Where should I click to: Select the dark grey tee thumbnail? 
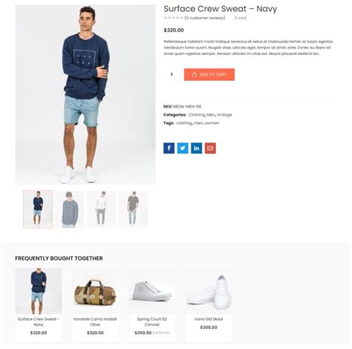(133, 209)
